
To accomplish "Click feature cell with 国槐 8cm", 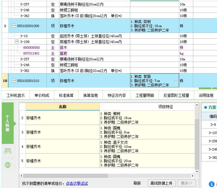I will pos(147,132).
